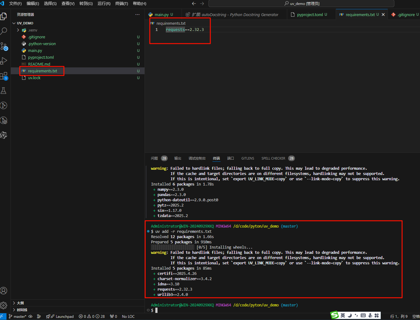This screenshot has height=320, width=420.
Task: Open the 查看(V) menu
Action: [x=68, y=3]
